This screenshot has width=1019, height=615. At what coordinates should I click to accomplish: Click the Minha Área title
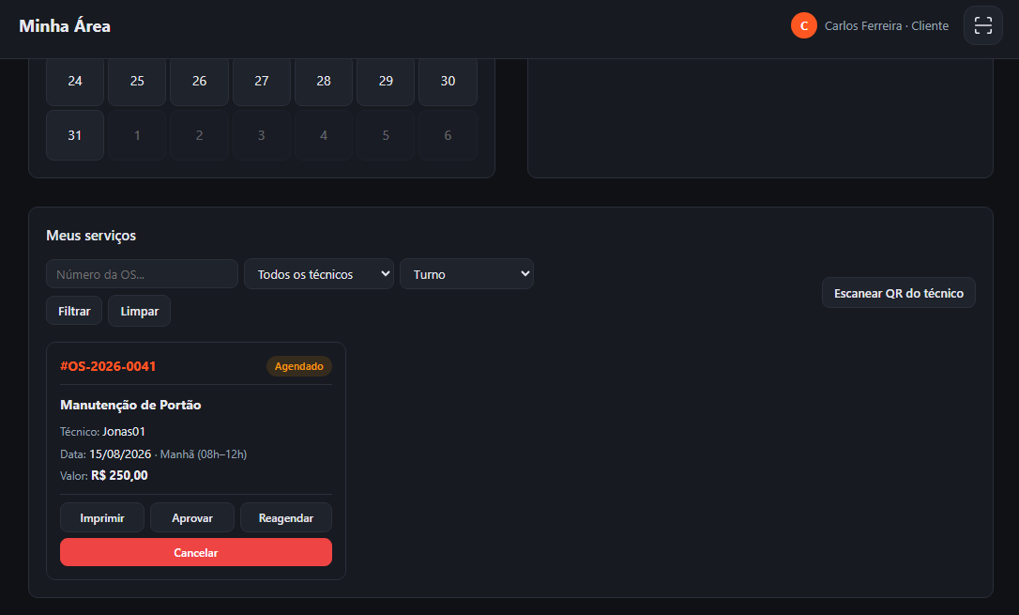tap(65, 26)
